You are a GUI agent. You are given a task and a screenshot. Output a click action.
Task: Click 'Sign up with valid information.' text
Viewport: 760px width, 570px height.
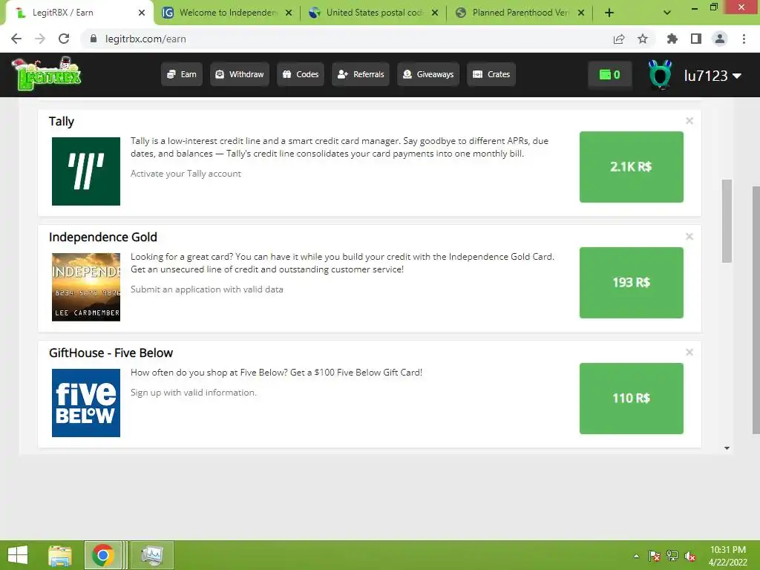[x=194, y=393]
